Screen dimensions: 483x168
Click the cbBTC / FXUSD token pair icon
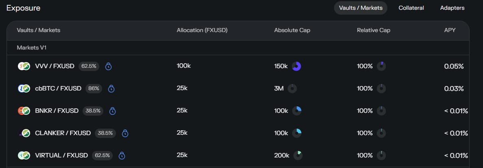pyautogui.click(x=24, y=88)
